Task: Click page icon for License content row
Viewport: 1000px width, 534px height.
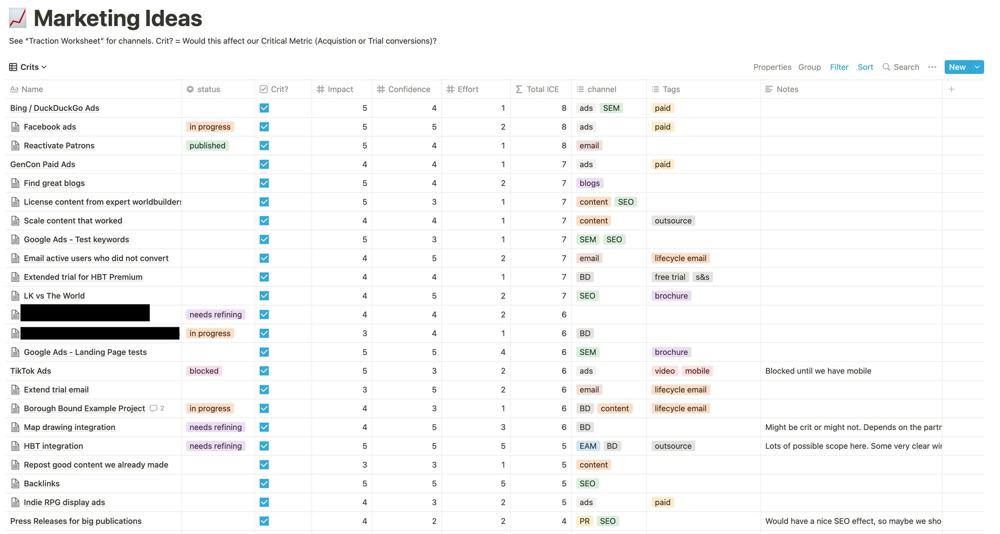Action: (15, 202)
